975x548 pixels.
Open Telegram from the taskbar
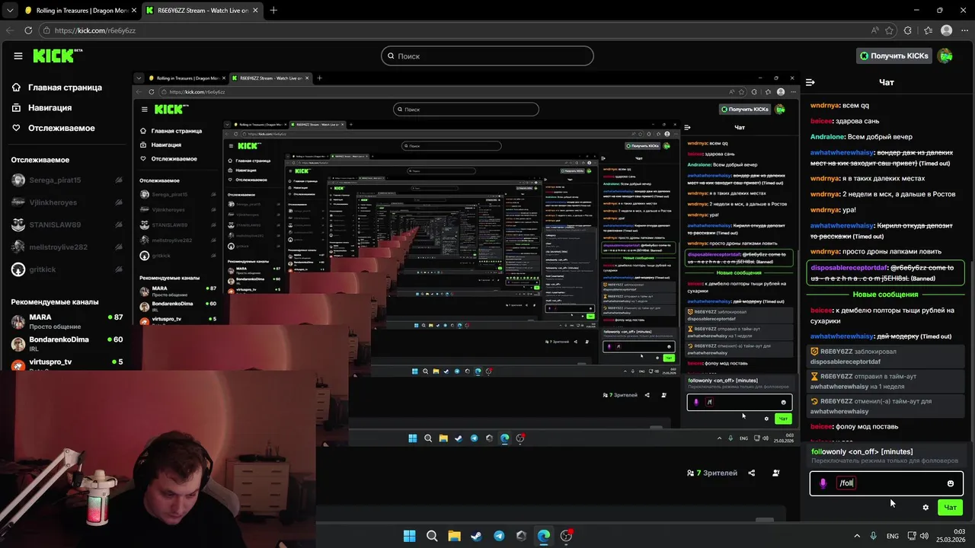coord(499,536)
